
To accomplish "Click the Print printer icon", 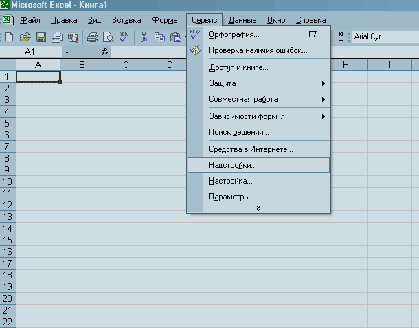I will point(93,37).
